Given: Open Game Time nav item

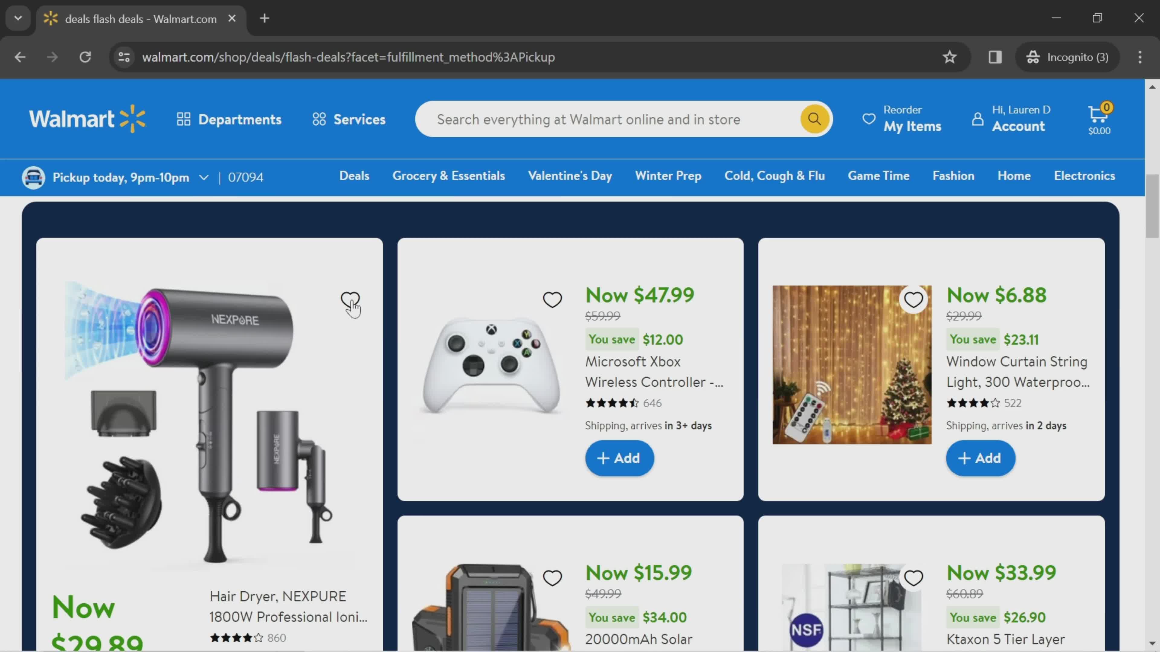Looking at the screenshot, I should pos(878,176).
